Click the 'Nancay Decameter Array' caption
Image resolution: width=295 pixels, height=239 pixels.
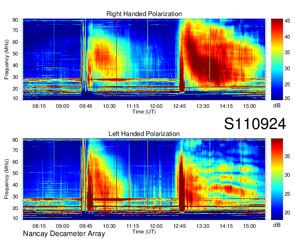tap(64, 234)
